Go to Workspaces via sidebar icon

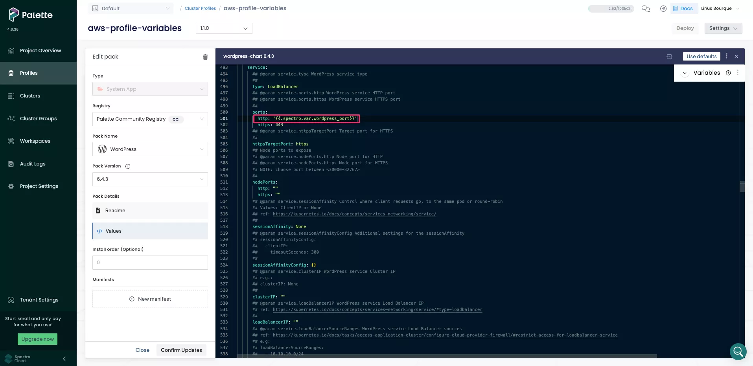coord(35,141)
